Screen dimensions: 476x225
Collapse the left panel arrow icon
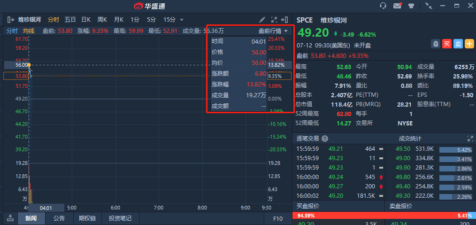pos(10,20)
